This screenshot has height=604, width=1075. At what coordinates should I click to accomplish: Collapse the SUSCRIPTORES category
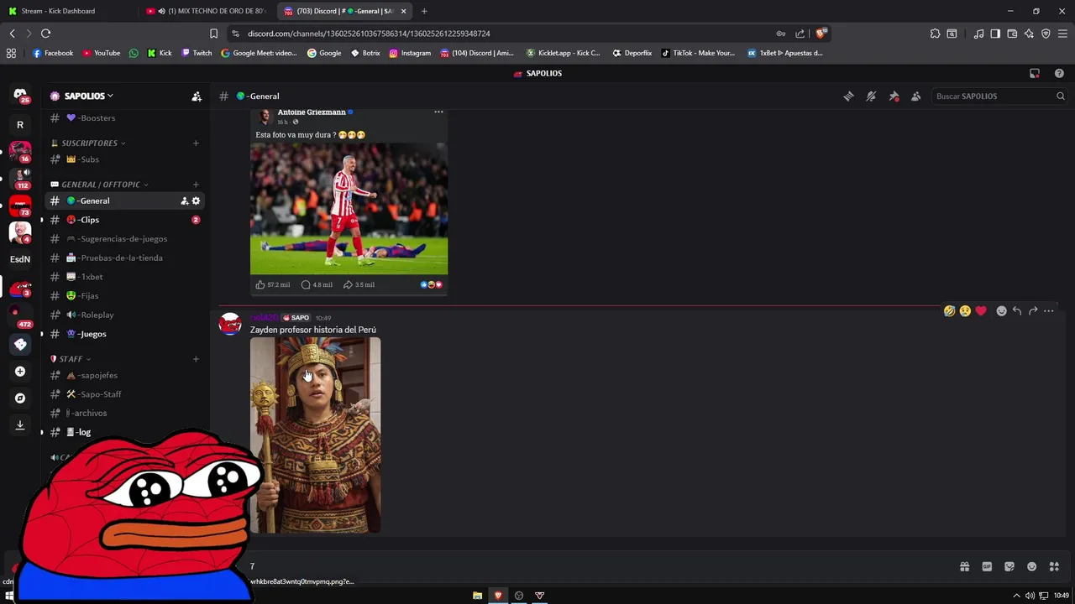89,143
